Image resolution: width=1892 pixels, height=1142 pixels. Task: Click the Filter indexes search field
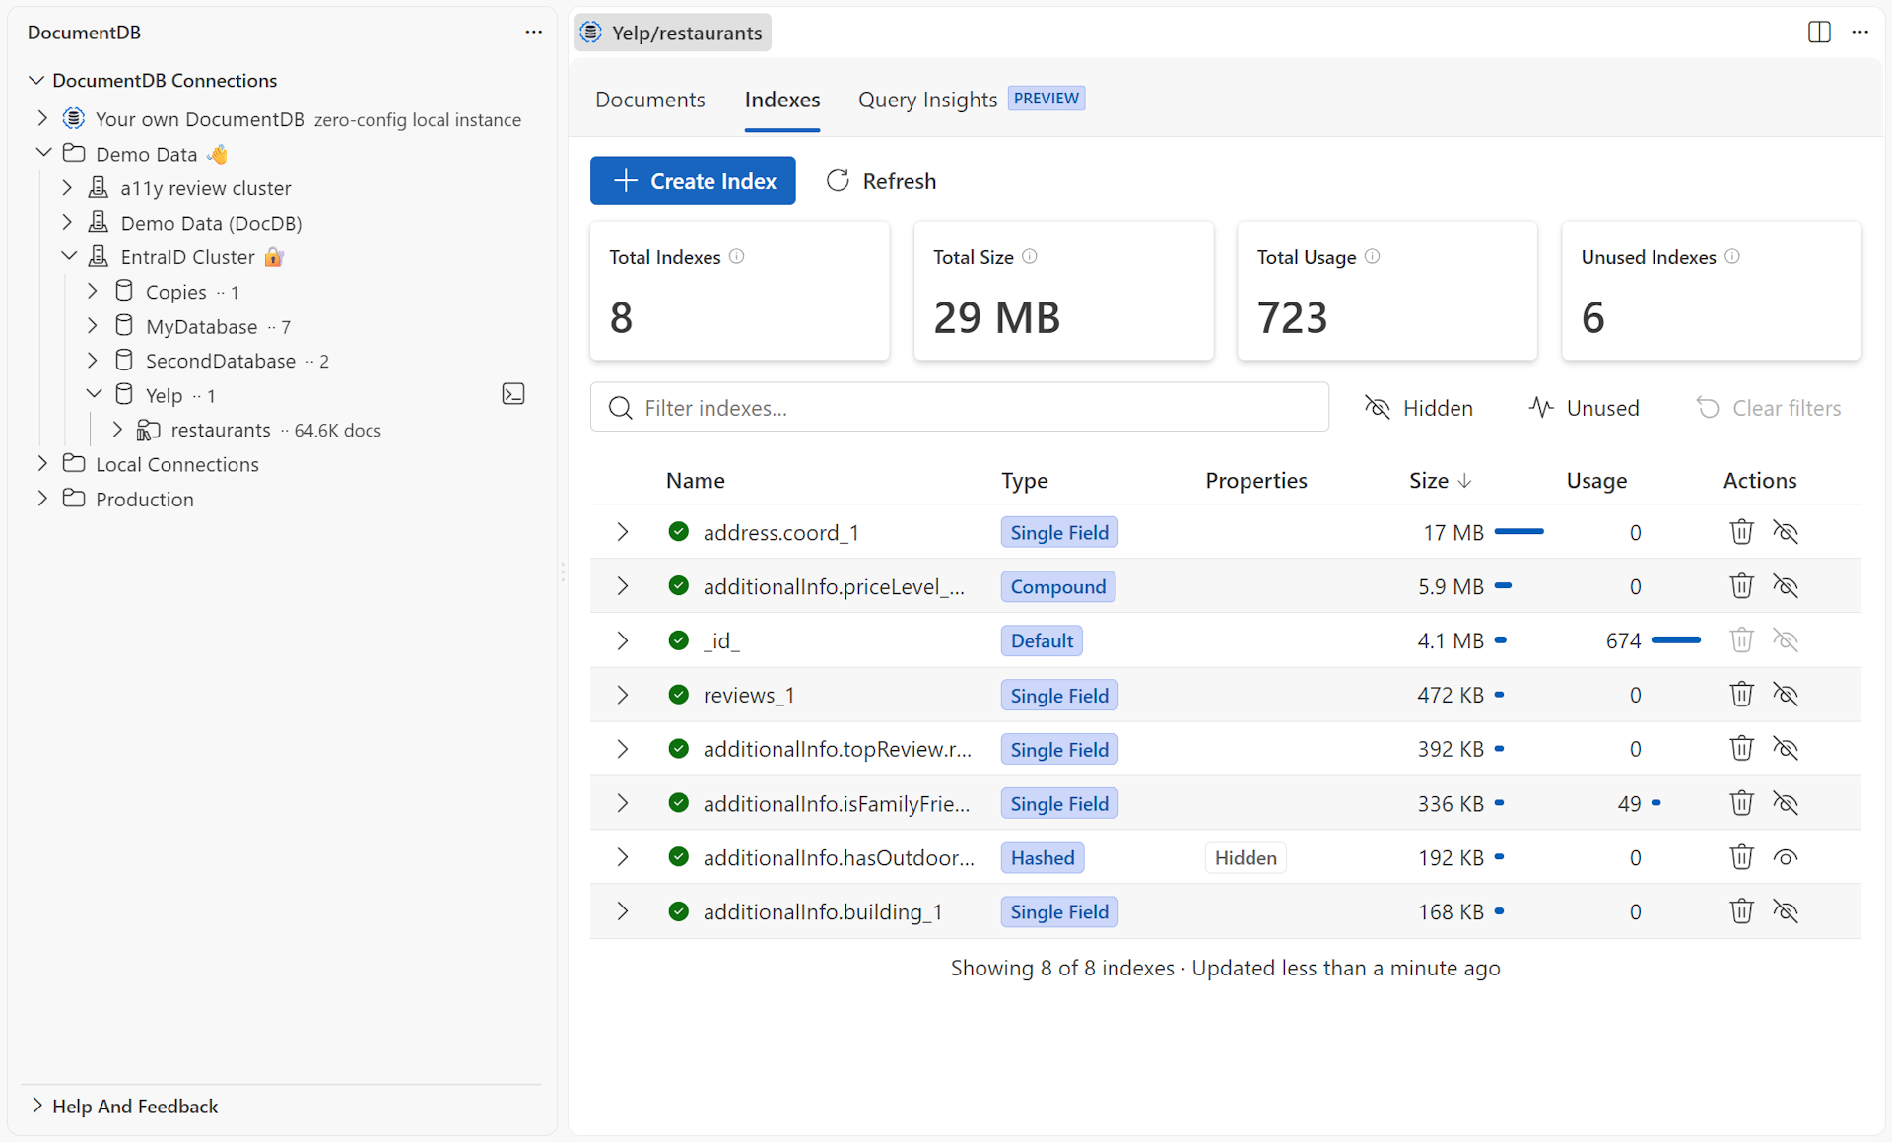click(959, 408)
